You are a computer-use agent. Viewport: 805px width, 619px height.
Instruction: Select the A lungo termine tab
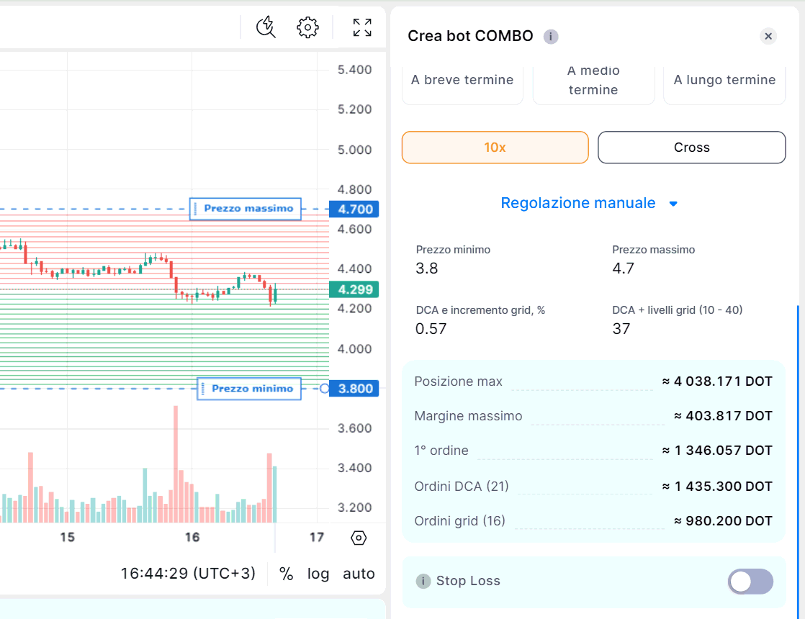[x=724, y=80]
